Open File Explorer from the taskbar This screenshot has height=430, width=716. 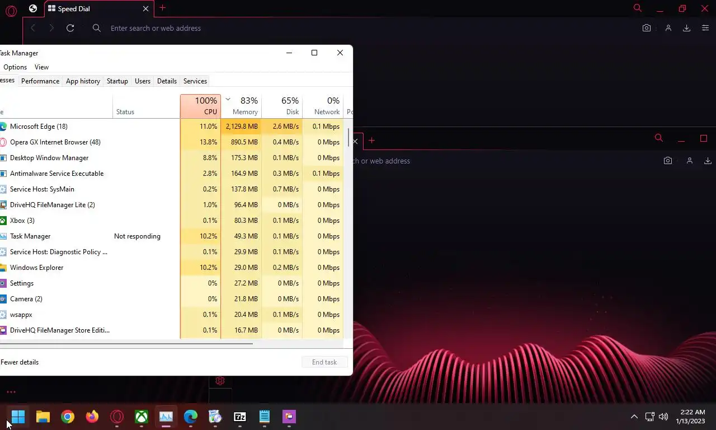[43, 417]
